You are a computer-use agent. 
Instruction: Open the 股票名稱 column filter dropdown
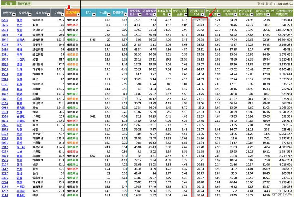[x=30, y=15]
